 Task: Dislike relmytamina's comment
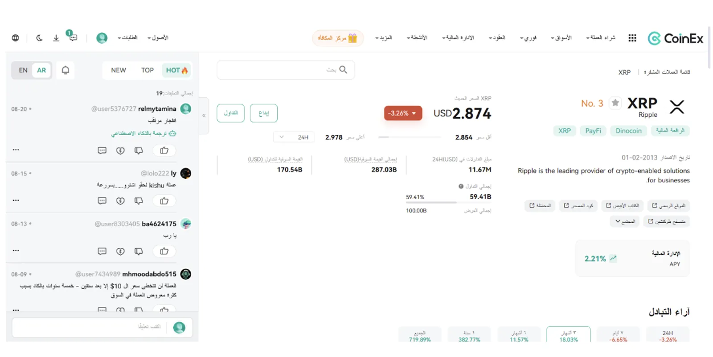click(139, 151)
